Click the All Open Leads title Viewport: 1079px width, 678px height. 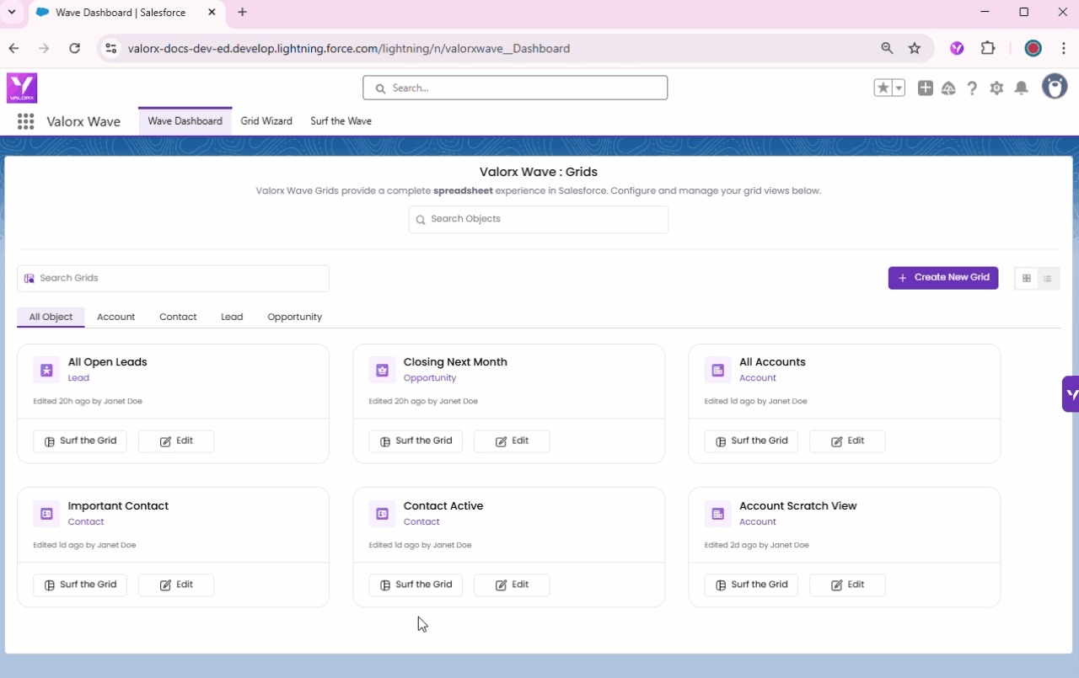[x=107, y=362]
